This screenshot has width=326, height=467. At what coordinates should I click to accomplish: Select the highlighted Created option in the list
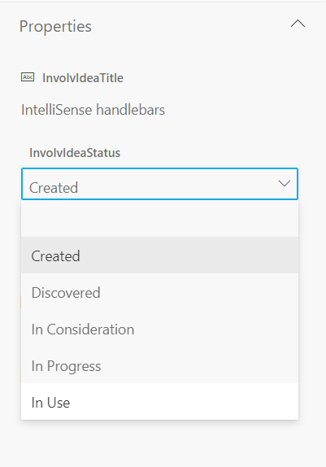pos(159,255)
